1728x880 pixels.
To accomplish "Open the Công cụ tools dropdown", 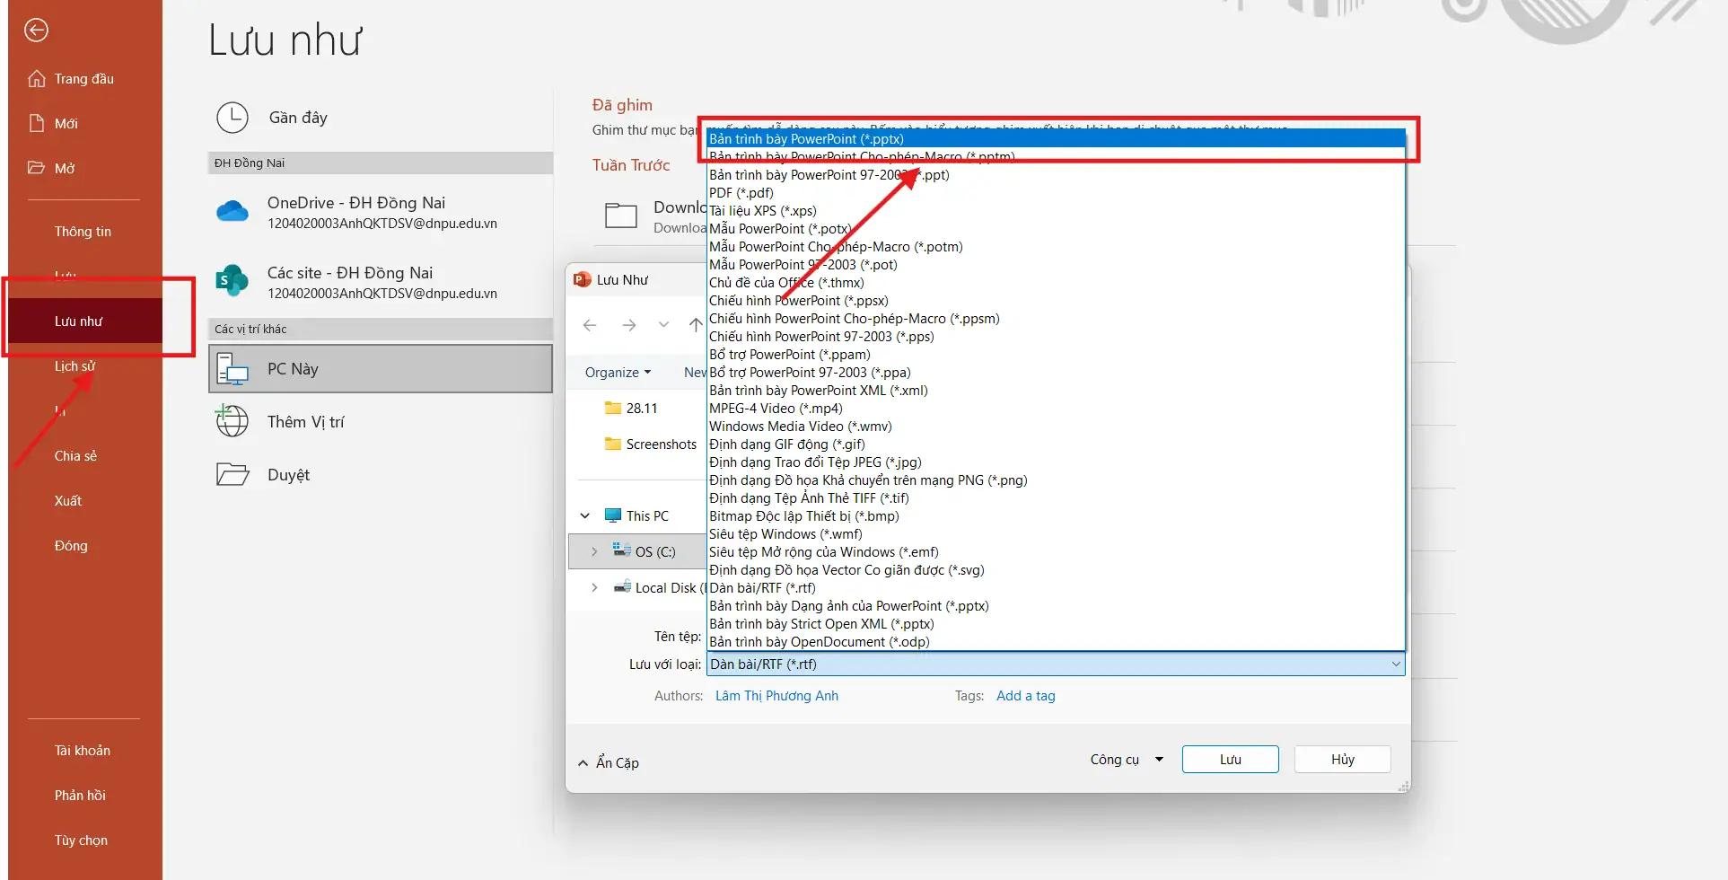I will point(1125,759).
